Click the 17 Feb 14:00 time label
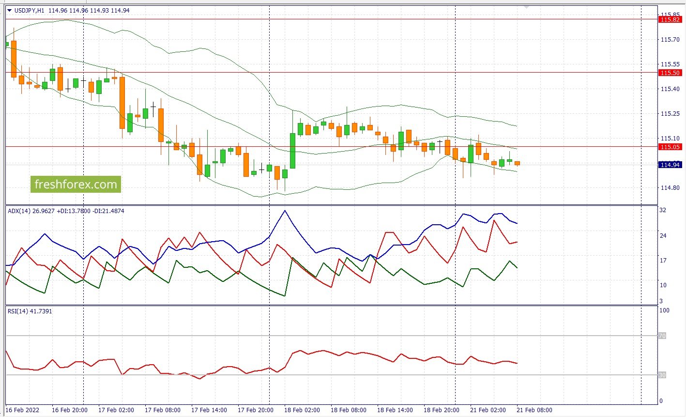 [209, 410]
